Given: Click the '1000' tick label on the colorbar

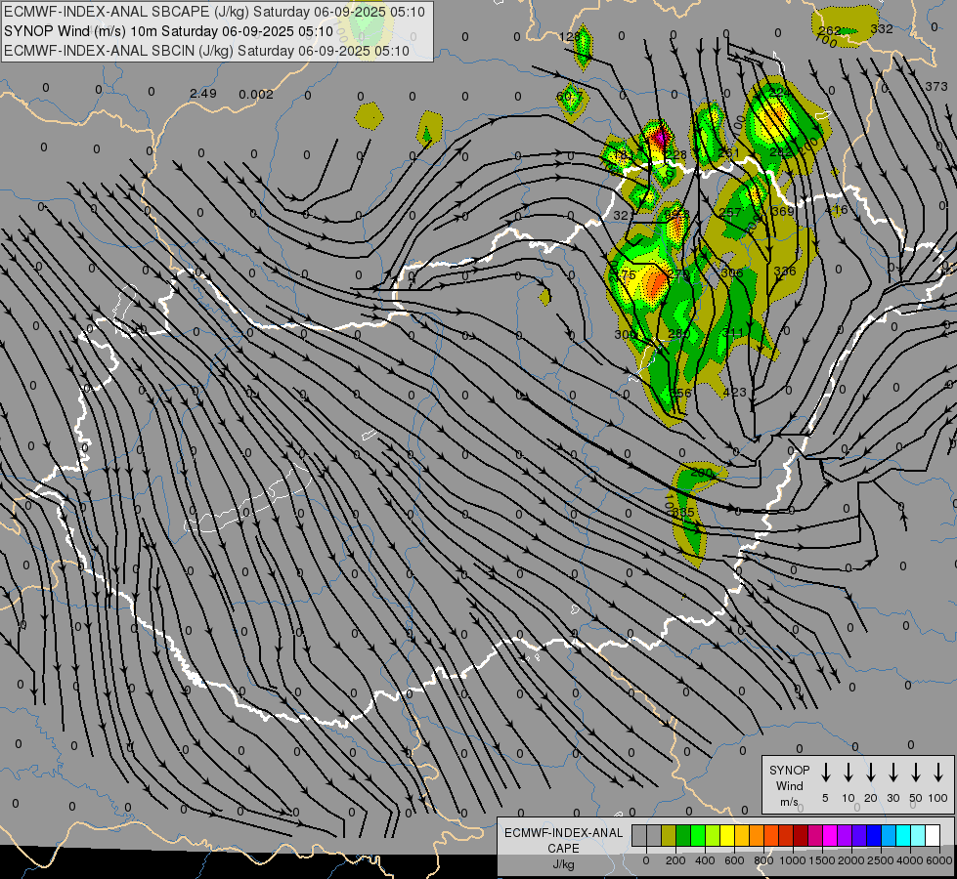Looking at the screenshot, I should [792, 860].
